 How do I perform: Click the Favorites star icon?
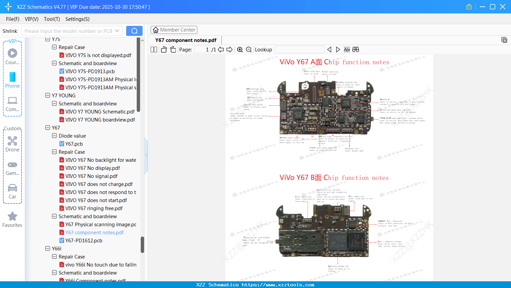(x=12, y=217)
